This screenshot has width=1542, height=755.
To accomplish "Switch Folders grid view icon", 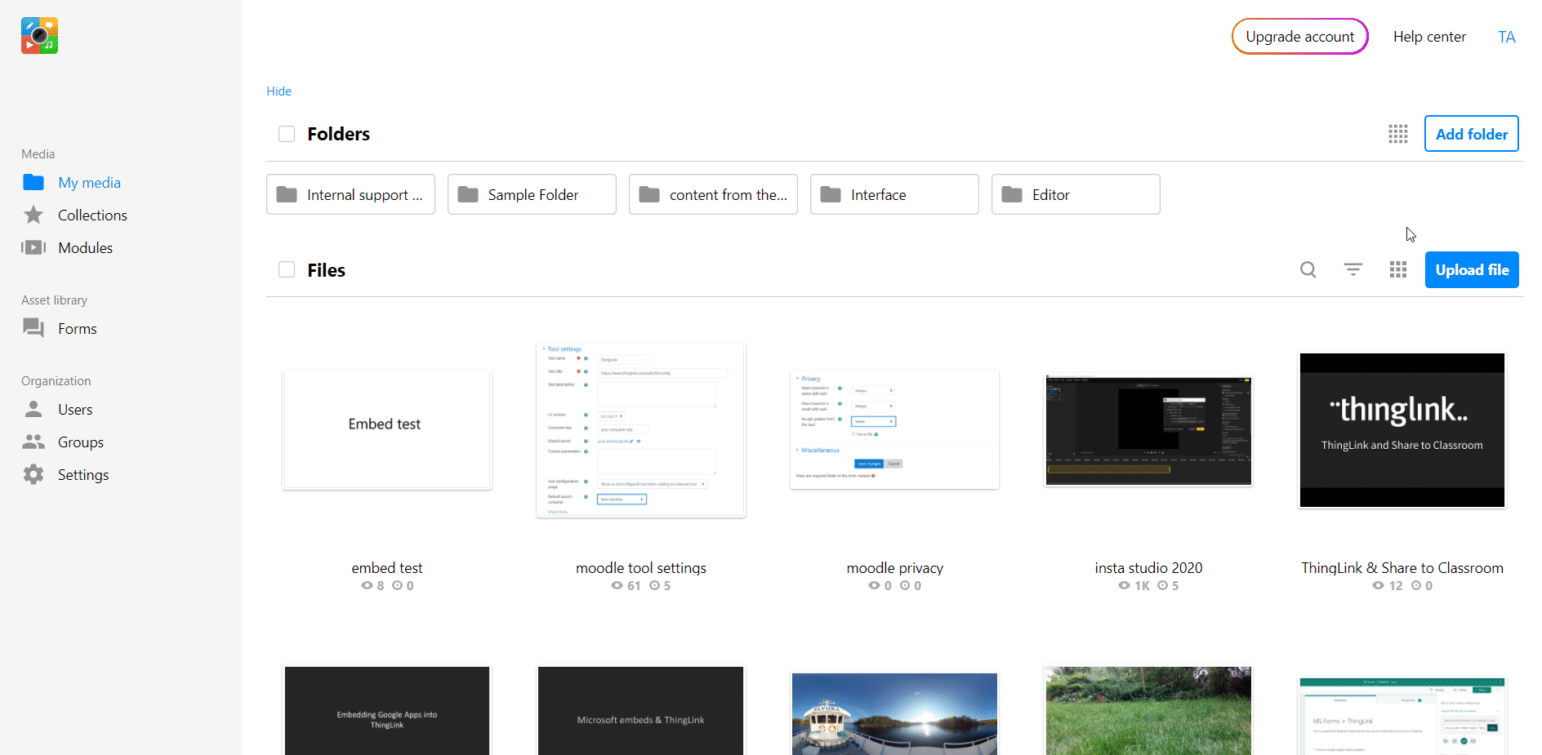I will point(1398,134).
